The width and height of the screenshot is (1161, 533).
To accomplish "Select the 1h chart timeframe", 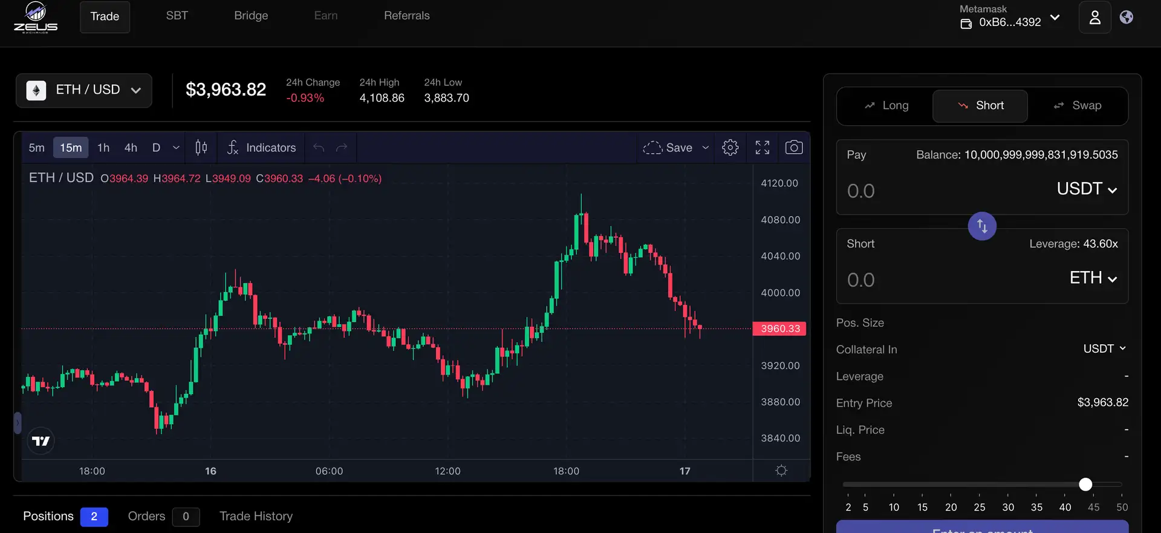I will point(103,148).
